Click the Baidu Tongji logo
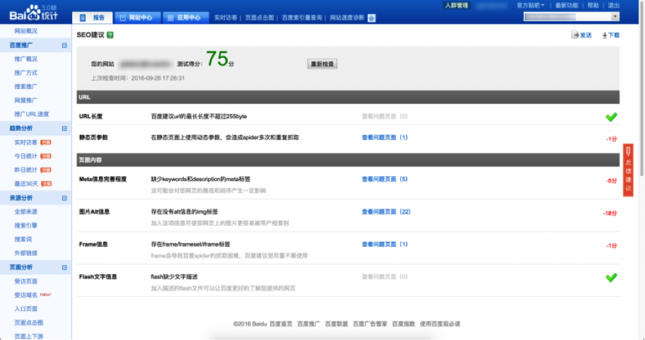Viewport: 645px width, 340px height. click(x=34, y=13)
